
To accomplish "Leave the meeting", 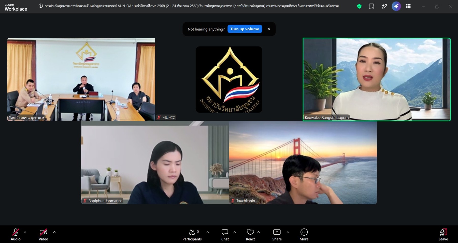I will 443,235.
